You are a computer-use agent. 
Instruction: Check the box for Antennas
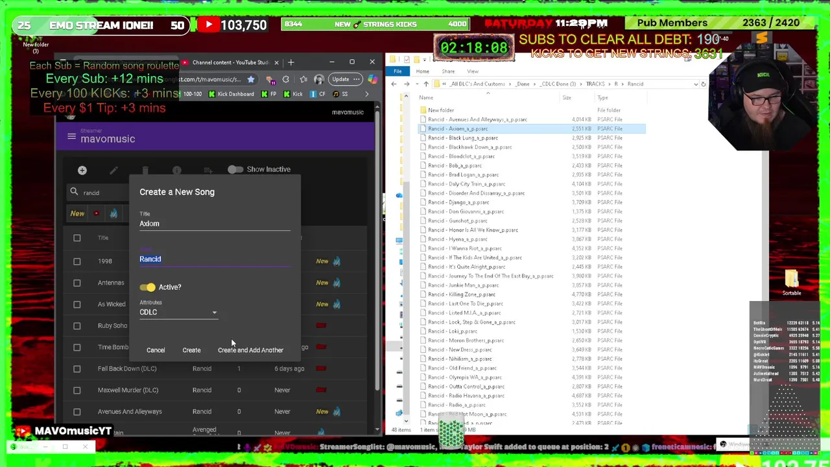77,283
